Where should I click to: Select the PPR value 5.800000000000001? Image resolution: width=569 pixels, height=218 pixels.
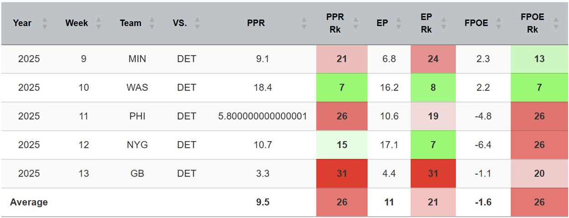tap(263, 117)
